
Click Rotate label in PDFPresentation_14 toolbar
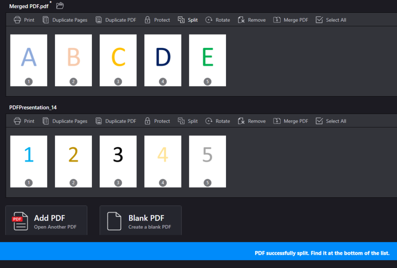(223, 121)
